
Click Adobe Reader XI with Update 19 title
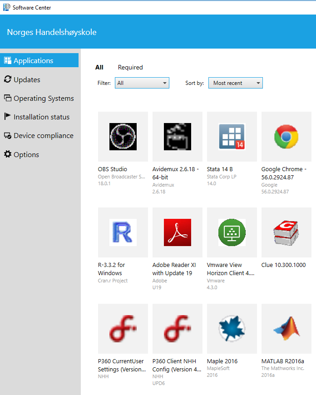point(174,269)
